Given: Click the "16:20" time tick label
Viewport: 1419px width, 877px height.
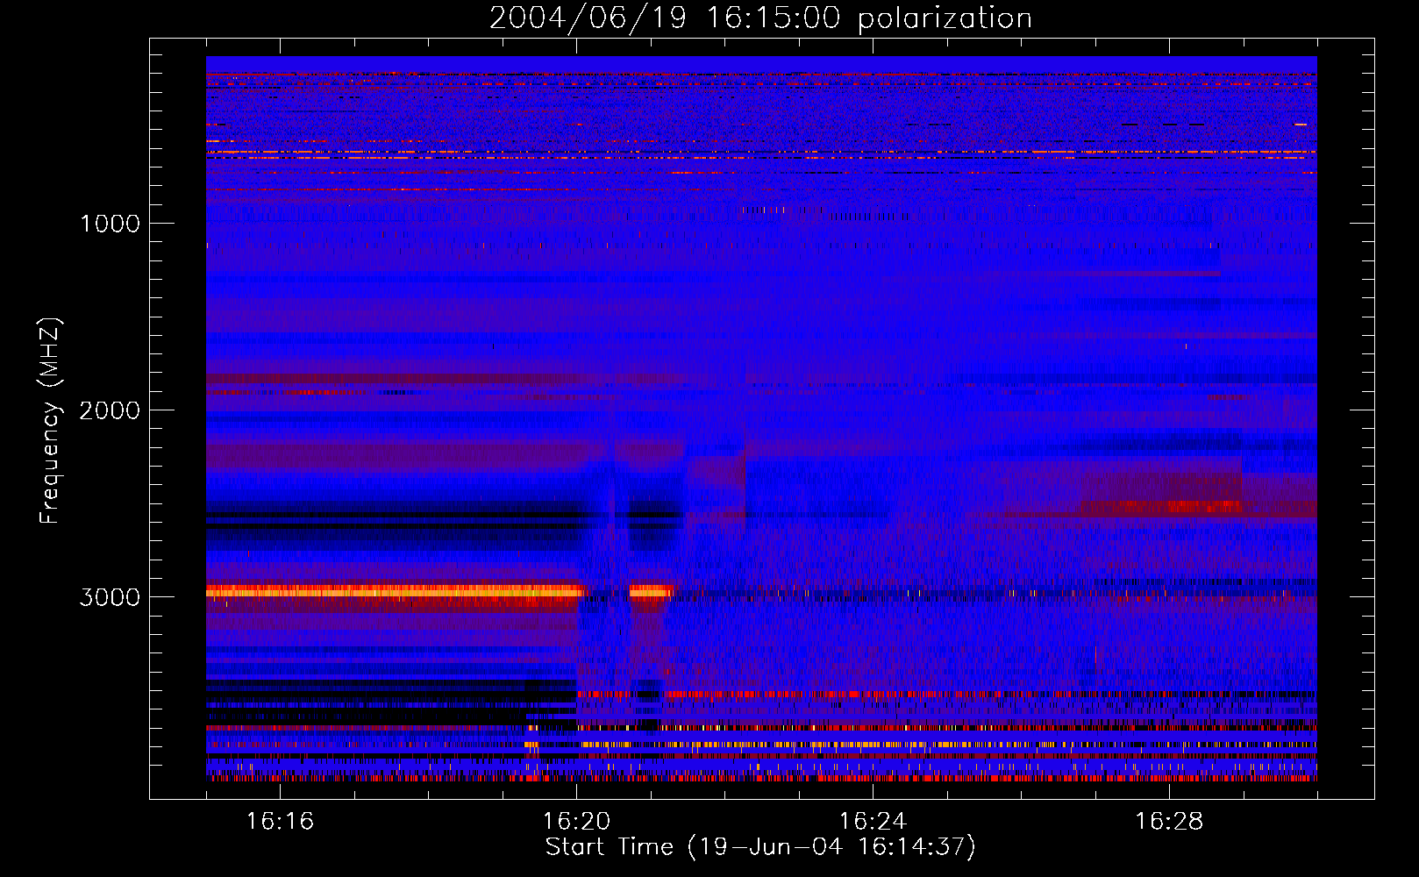Looking at the screenshot, I should [576, 822].
